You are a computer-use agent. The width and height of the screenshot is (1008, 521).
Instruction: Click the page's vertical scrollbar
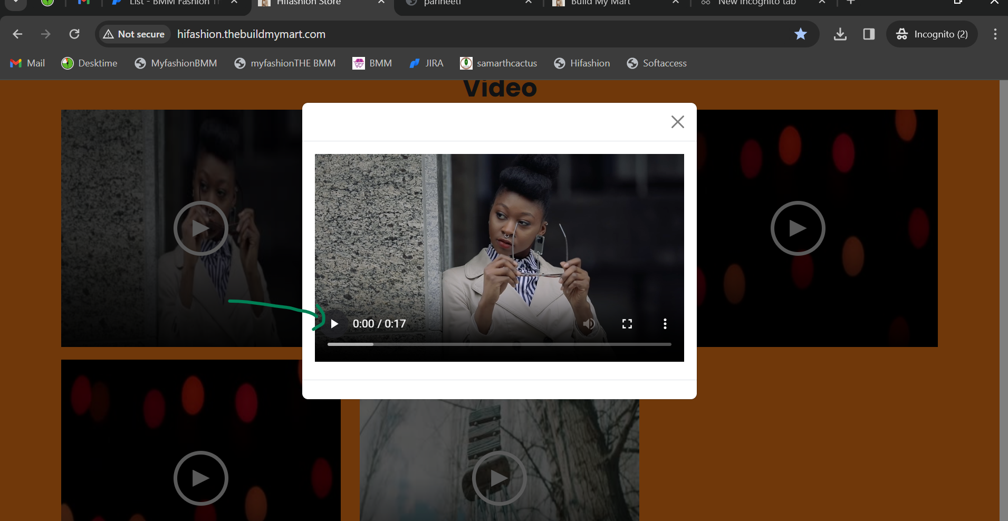[1004, 301]
